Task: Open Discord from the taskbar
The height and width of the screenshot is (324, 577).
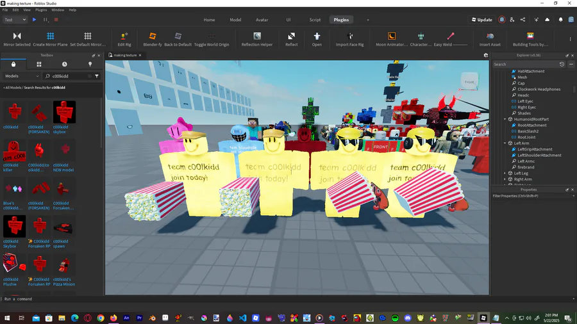Action: pyautogui.click(x=407, y=318)
